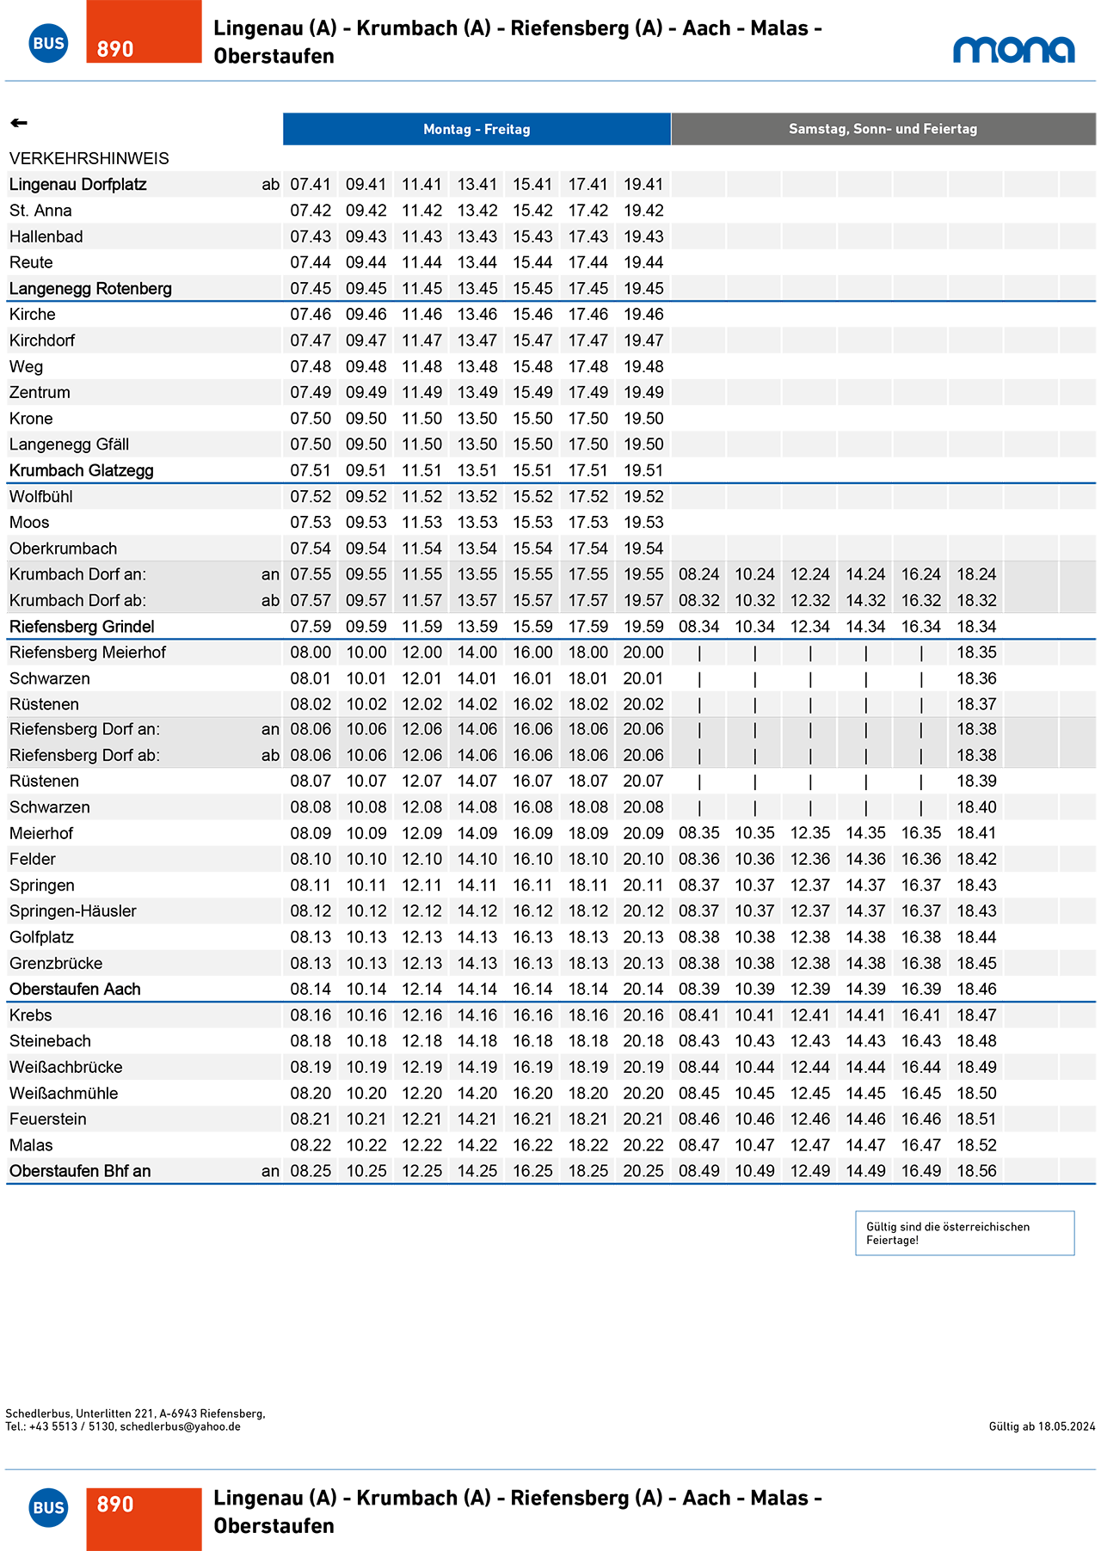Click the Oberstaufen Bhf an stop name

80,1171
